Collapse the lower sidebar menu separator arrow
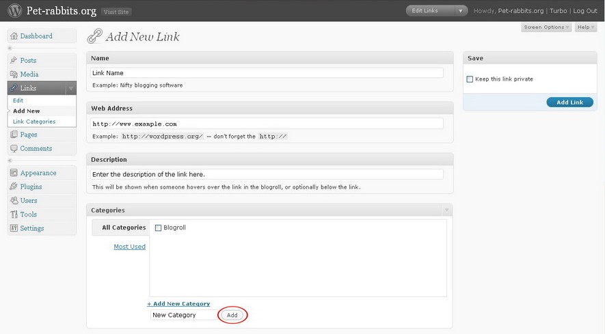This screenshot has height=334, width=605. pos(10,161)
